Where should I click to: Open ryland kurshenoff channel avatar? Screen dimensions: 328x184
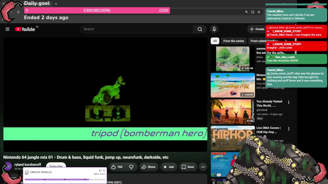click(x=8, y=167)
